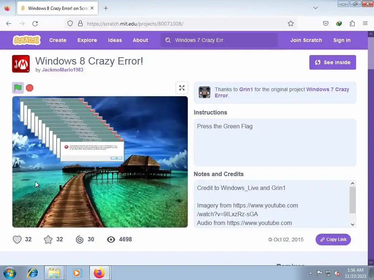Favorite the project with the star icon
The width and height of the screenshot is (374, 280).
(48, 239)
